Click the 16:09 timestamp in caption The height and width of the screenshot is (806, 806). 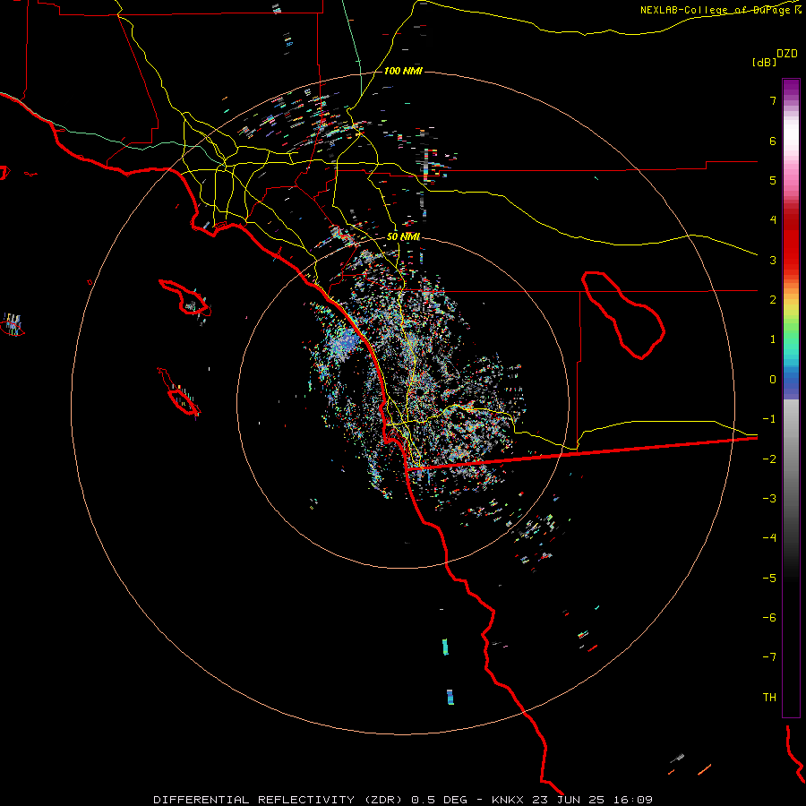click(x=631, y=800)
